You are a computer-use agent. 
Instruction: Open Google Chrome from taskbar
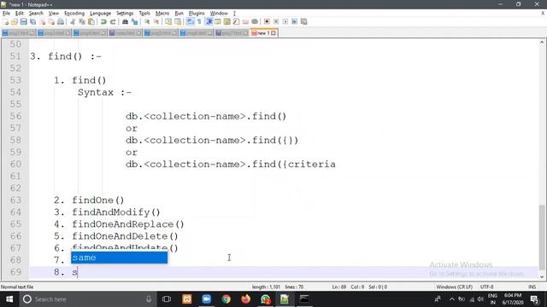coord(226,299)
